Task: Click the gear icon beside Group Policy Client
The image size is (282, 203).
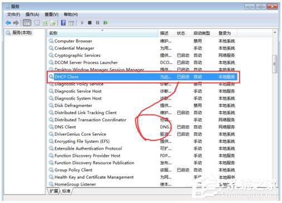Action: pos(51,170)
